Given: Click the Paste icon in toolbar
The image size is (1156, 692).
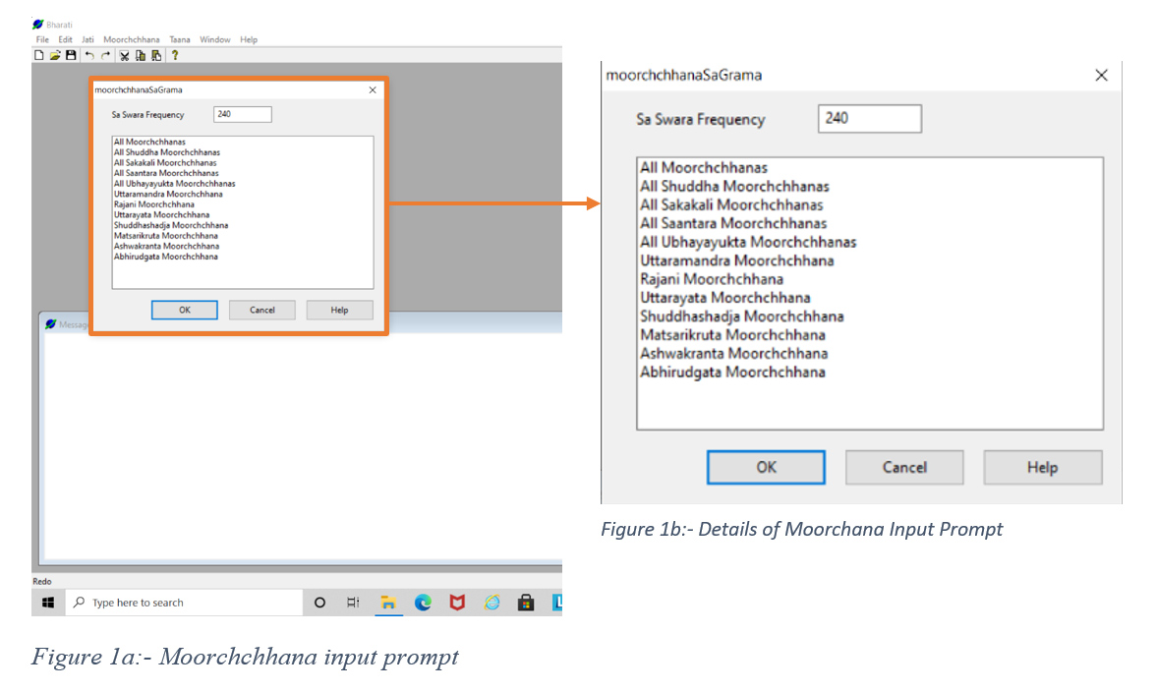Looking at the screenshot, I should pos(156,56).
